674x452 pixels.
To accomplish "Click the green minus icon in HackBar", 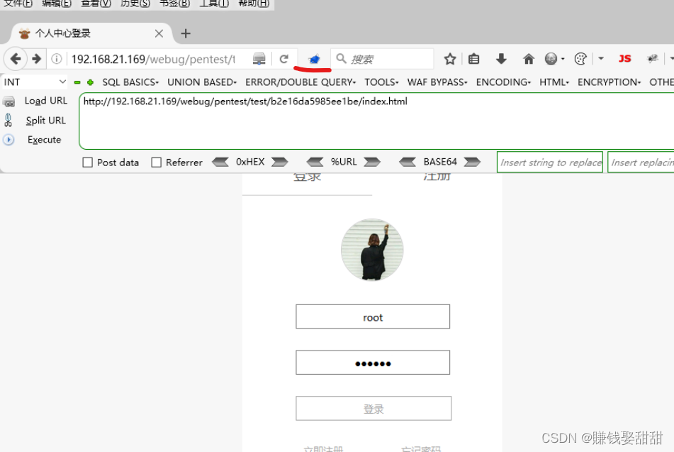I will (x=77, y=82).
